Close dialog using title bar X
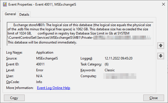This screenshot has width=168, height=103. tap(164, 4)
